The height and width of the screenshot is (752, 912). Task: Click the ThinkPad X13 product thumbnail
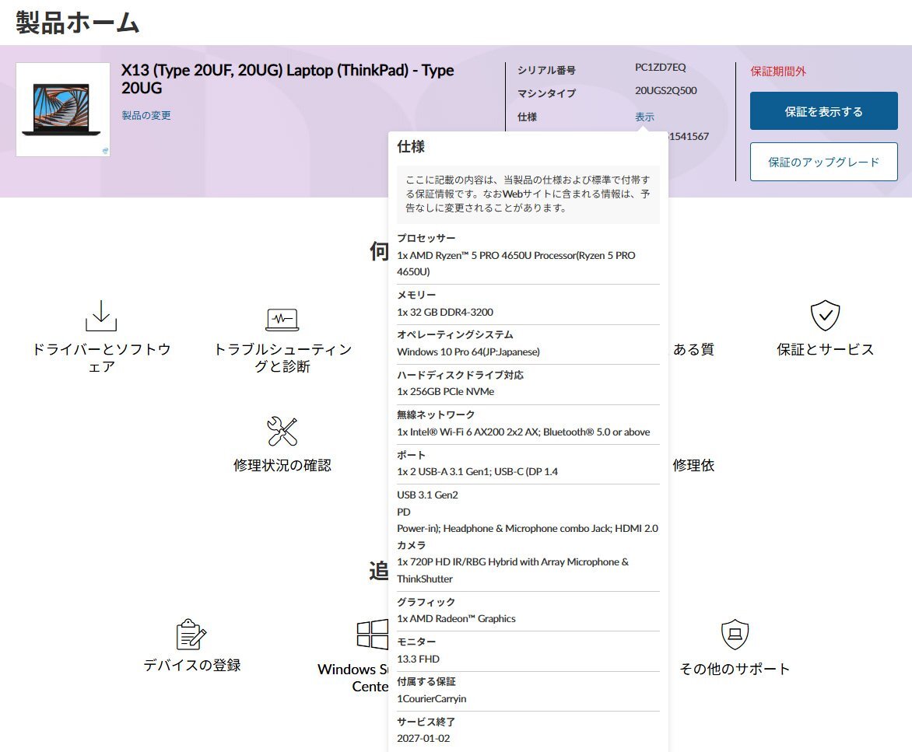(x=63, y=109)
